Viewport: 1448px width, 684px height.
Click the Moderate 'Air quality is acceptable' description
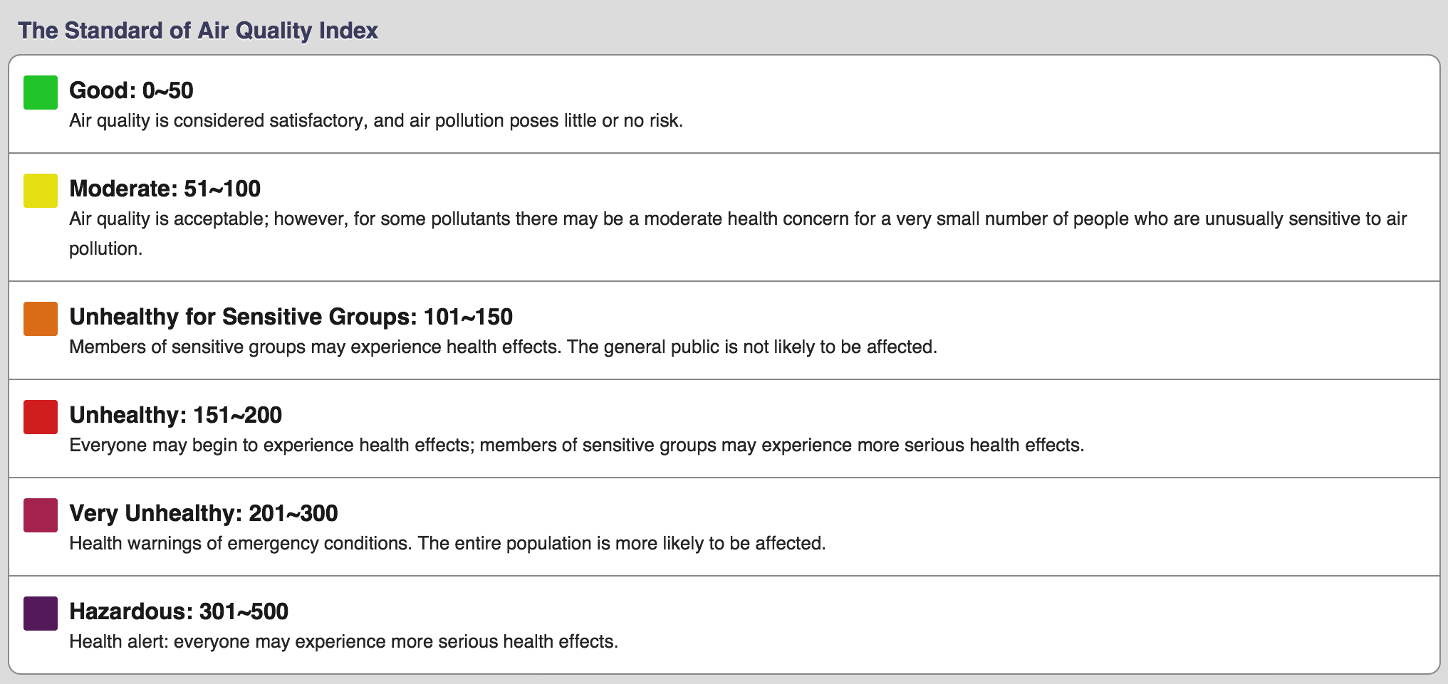(737, 219)
